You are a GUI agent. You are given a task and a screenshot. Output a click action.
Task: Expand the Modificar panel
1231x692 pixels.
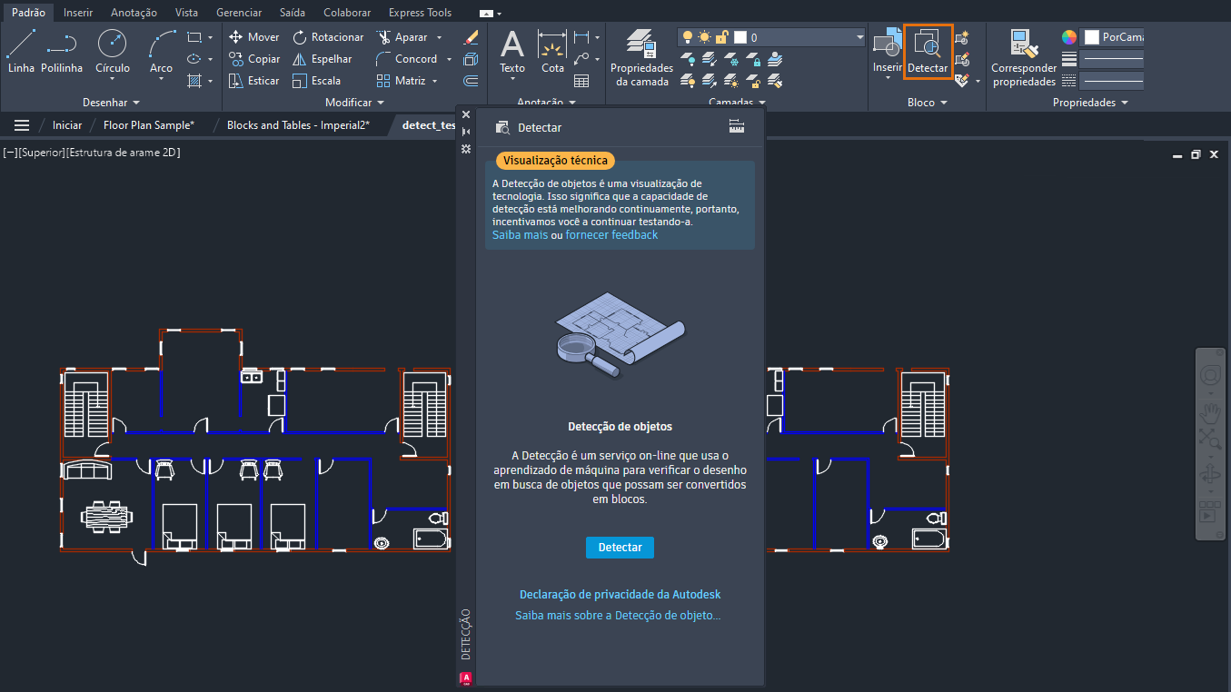click(354, 103)
